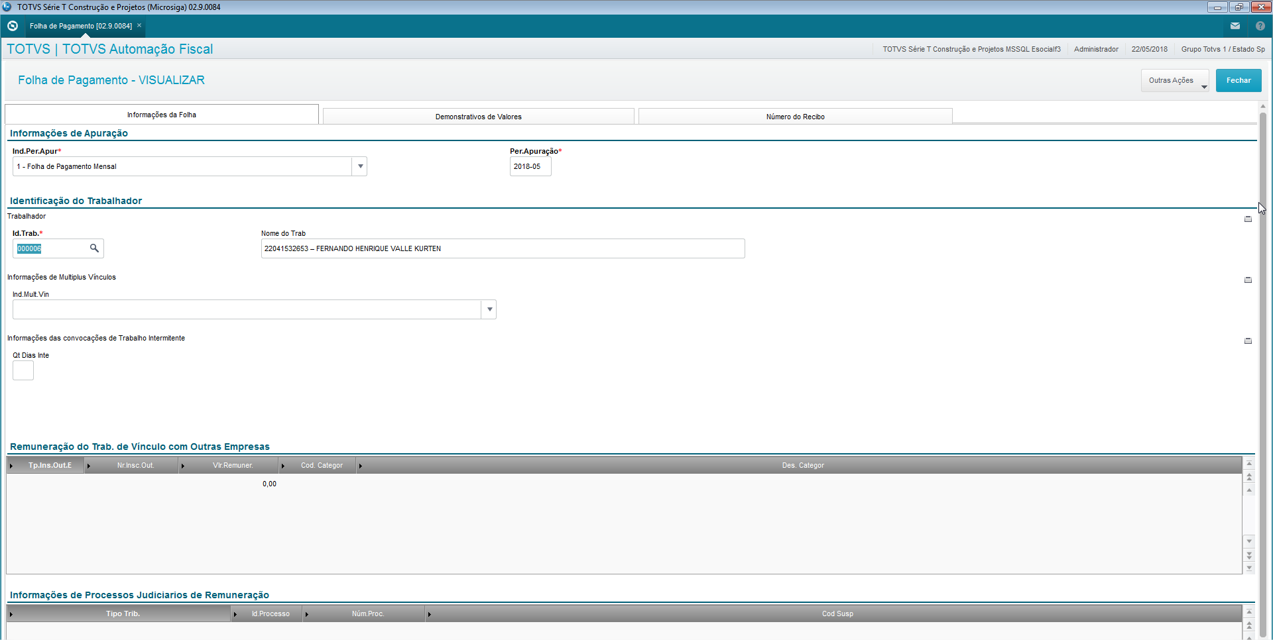Switch to the Demonstrativos de Valores tab
Viewport: 1273px width, 640px height.
pos(479,117)
